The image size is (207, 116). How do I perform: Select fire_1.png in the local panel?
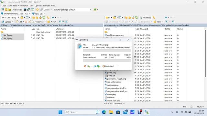coord(7,38)
